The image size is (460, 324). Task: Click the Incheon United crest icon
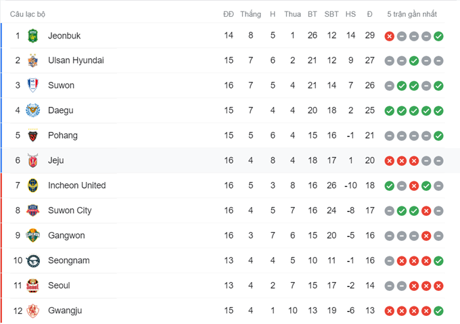[x=33, y=185]
